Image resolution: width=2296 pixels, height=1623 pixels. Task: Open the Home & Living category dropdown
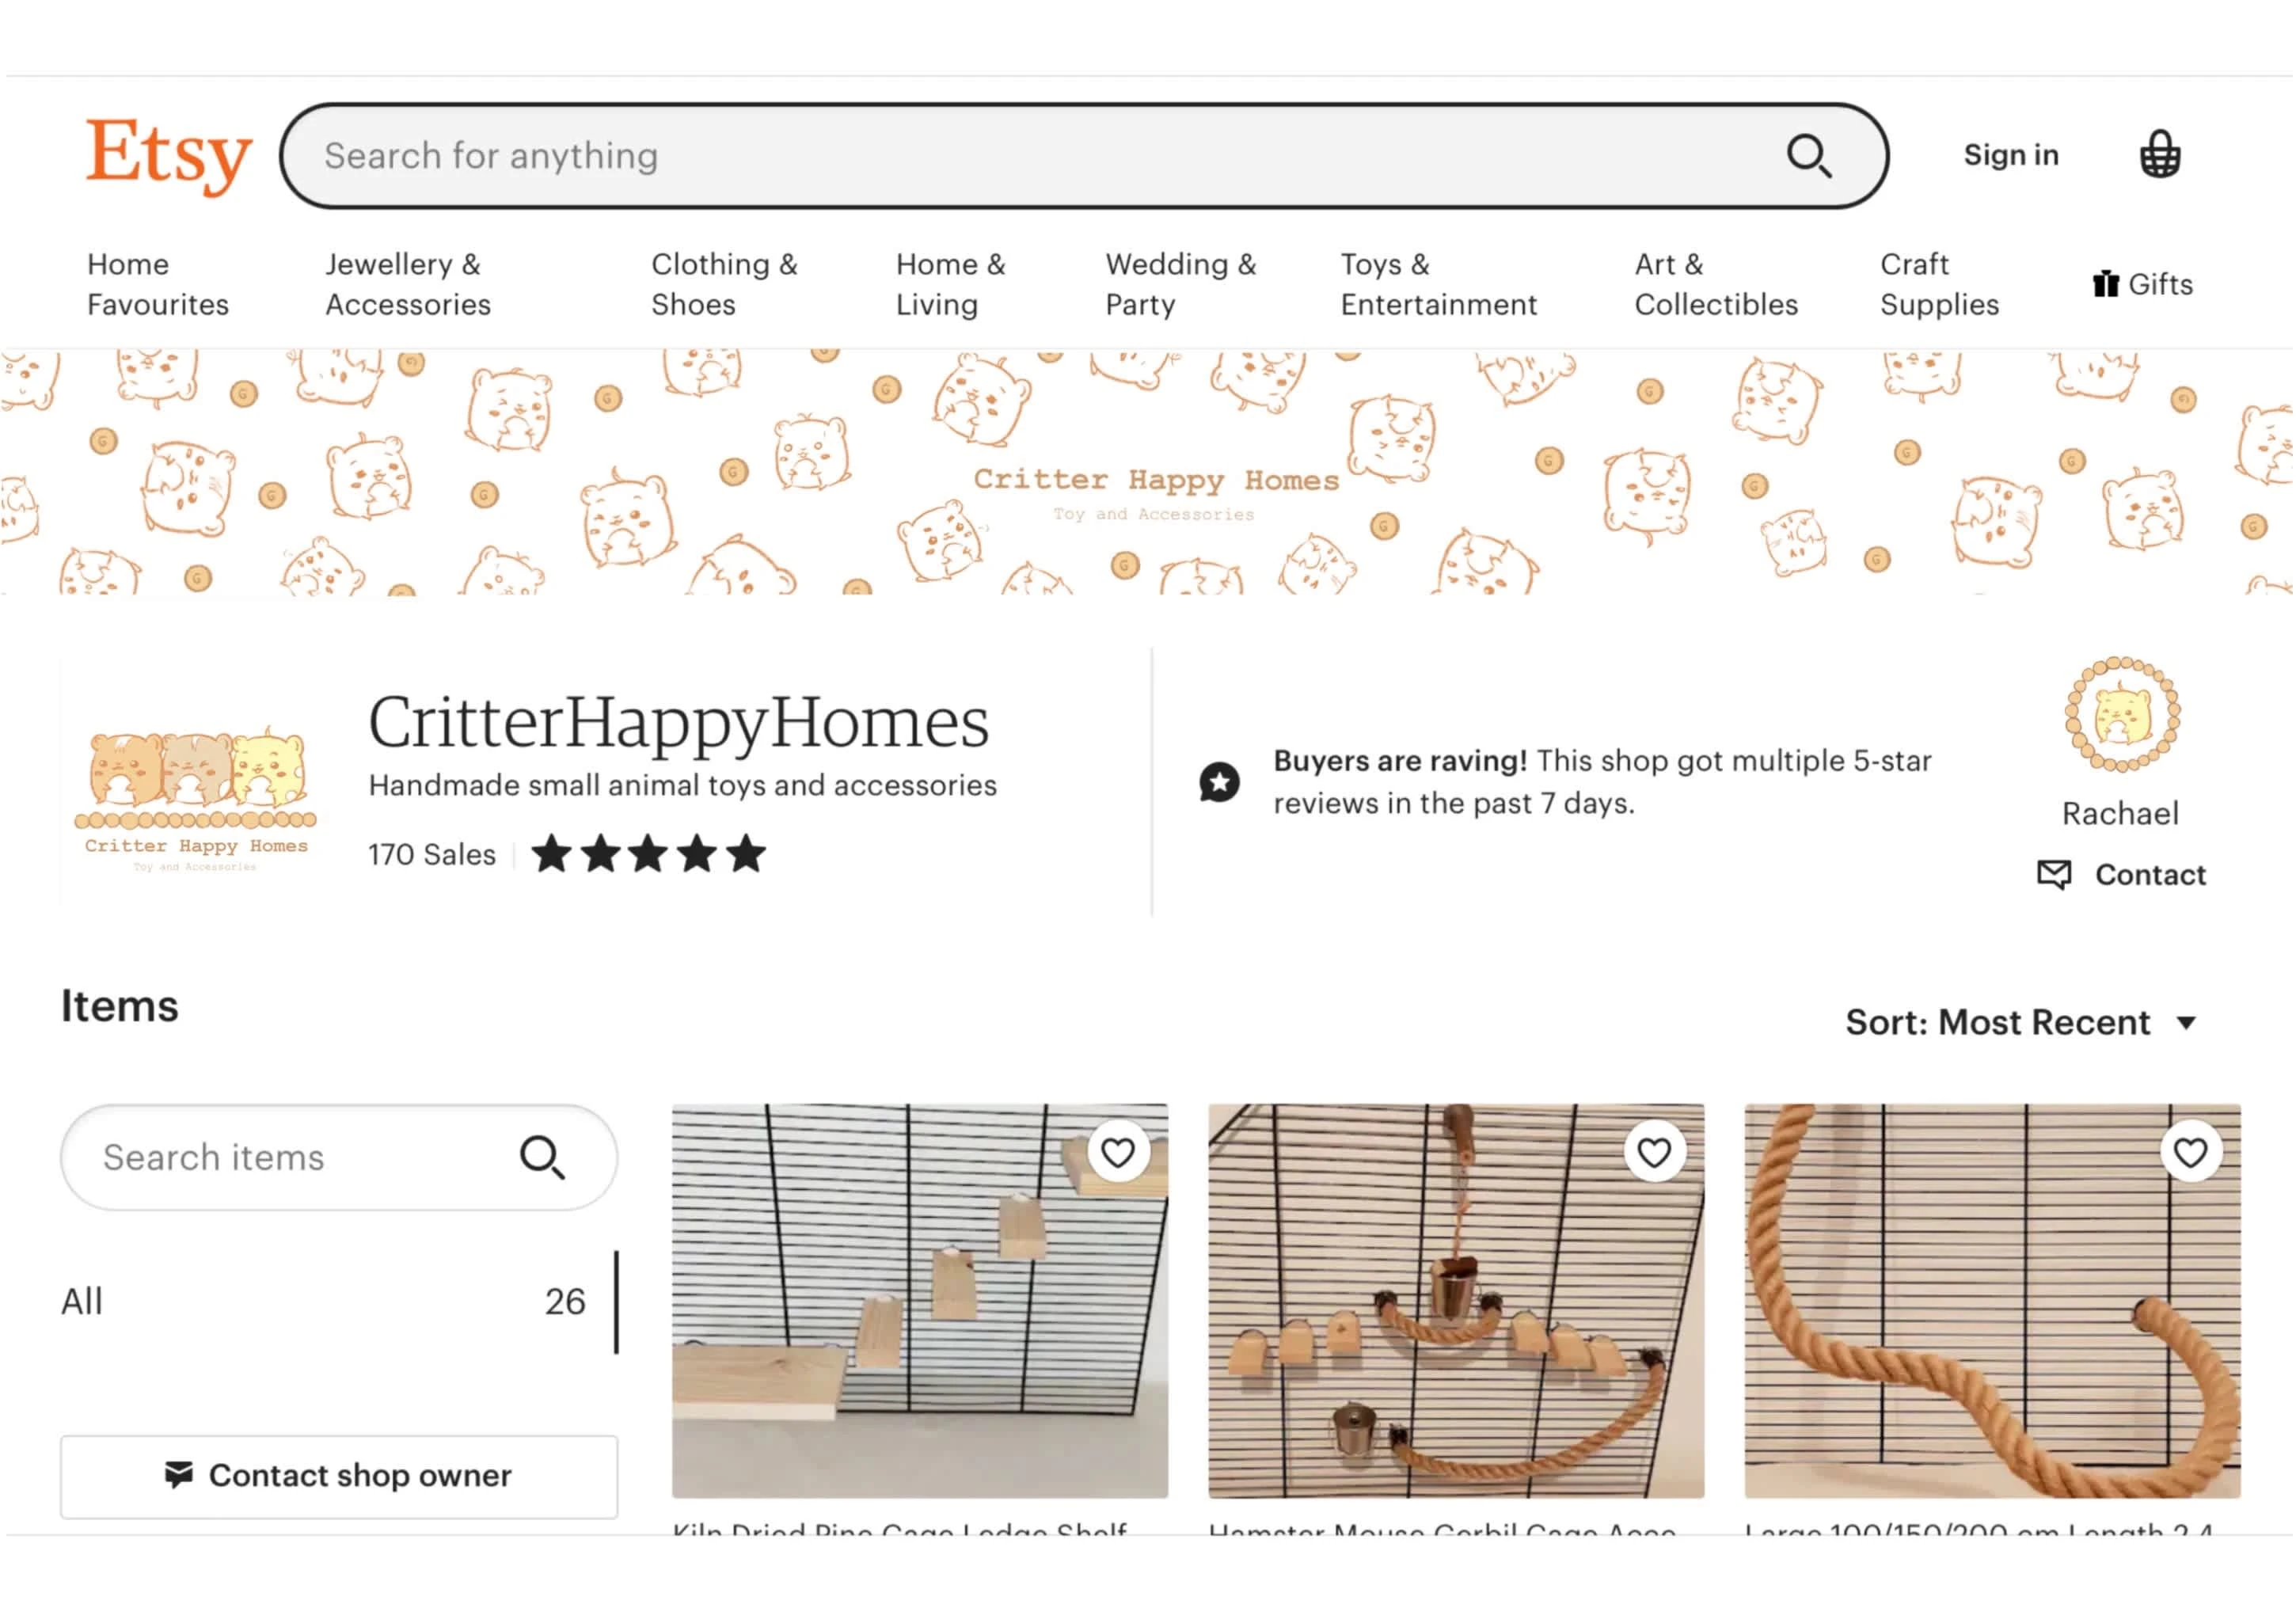click(950, 283)
